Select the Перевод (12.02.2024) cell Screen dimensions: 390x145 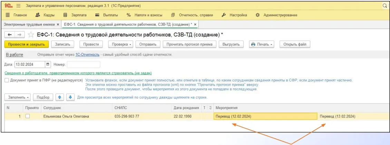point(265,116)
